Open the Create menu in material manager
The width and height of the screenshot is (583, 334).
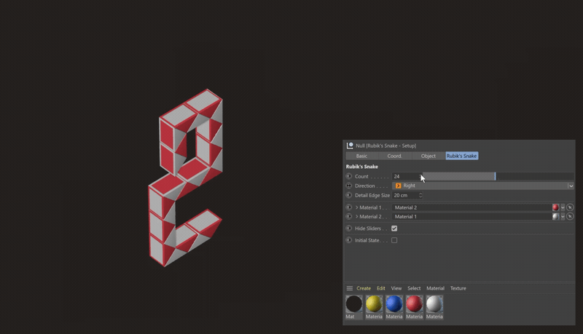363,288
